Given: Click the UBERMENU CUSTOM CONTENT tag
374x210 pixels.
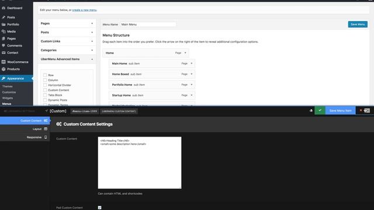Looking at the screenshot, I should (x=119, y=111).
